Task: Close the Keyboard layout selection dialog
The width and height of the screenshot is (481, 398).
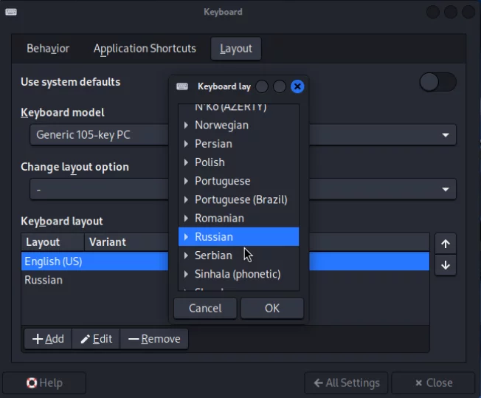Action: click(x=297, y=86)
